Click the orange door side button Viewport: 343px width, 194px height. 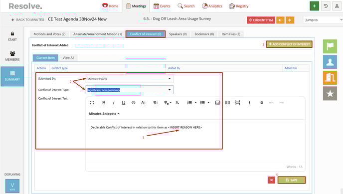330,78
